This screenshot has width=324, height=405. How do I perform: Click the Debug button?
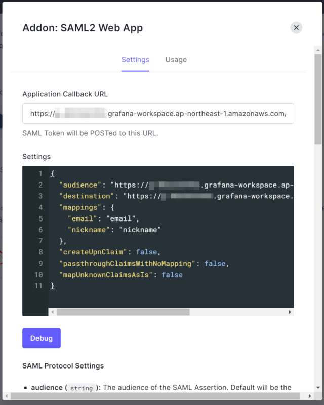click(42, 338)
